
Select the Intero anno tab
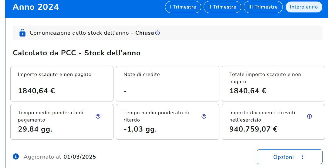tap(304, 7)
